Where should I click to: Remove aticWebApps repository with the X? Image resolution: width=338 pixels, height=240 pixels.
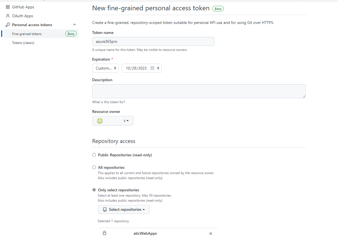(211, 234)
